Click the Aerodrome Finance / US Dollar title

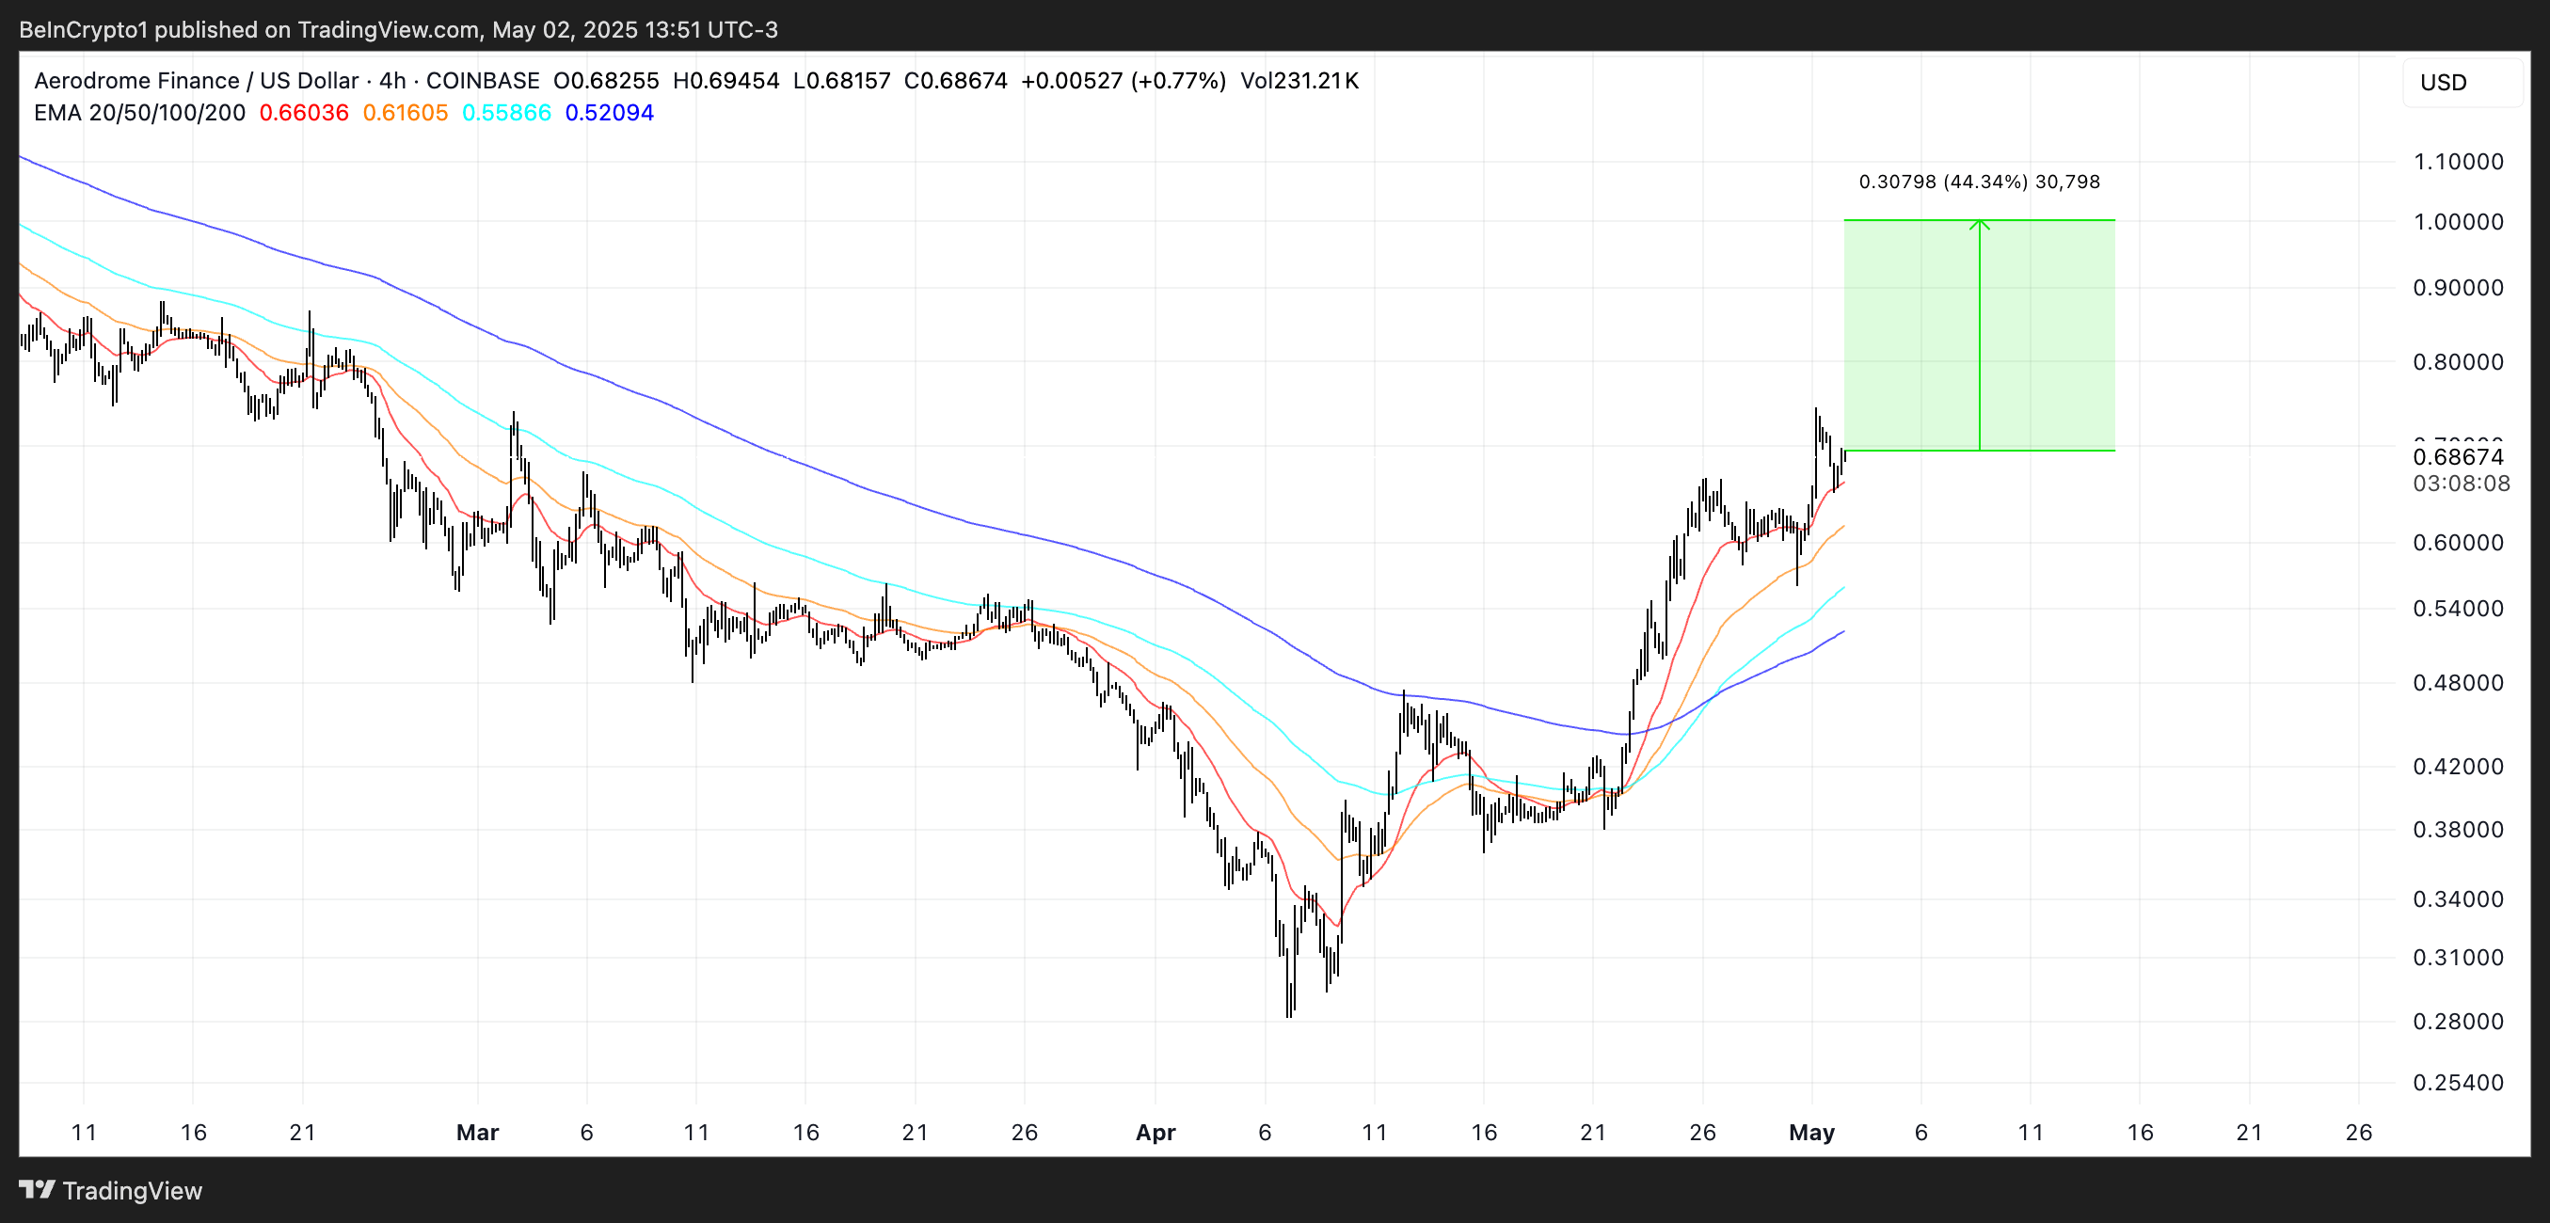[x=196, y=80]
